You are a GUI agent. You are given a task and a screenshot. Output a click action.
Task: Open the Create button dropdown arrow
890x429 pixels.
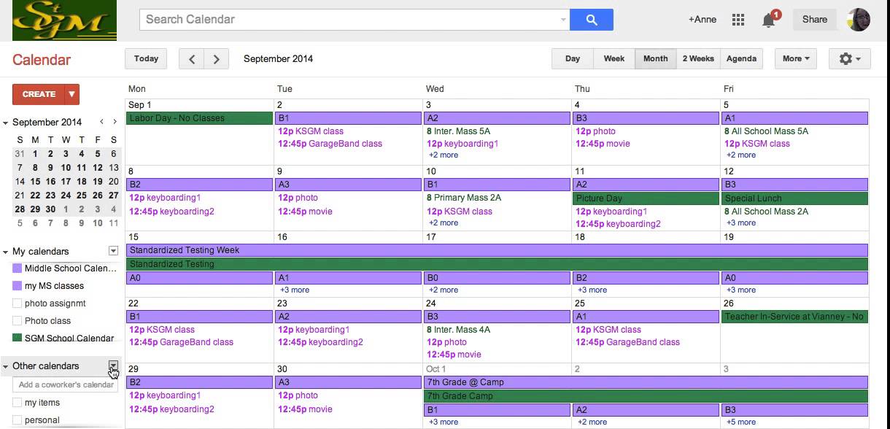click(71, 94)
